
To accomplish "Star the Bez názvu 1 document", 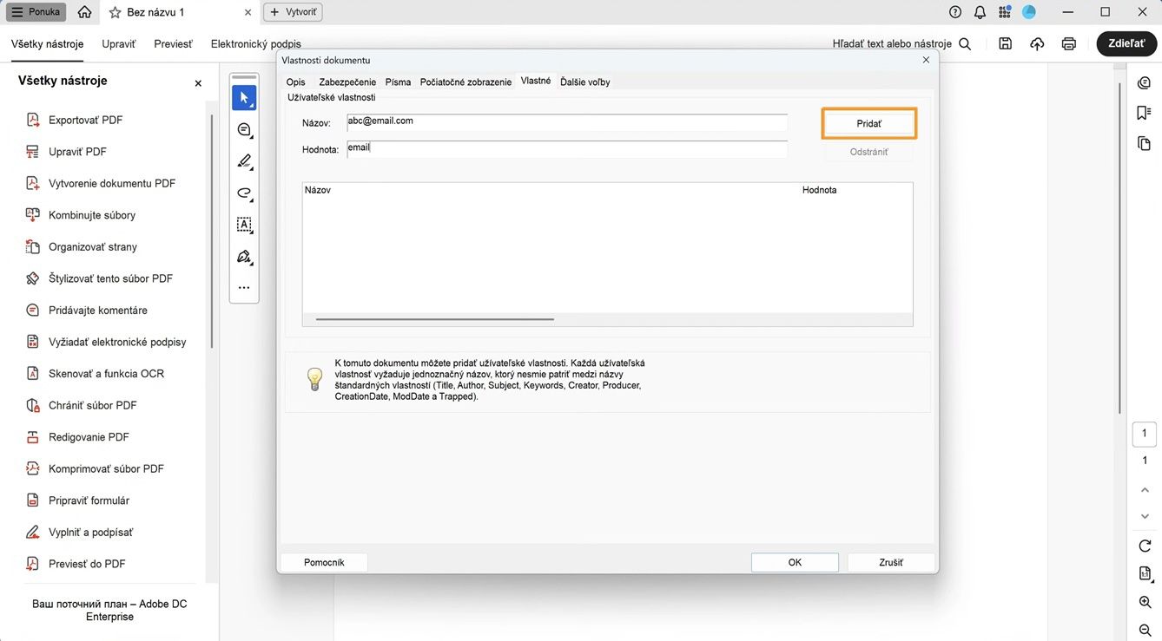I will [116, 13].
